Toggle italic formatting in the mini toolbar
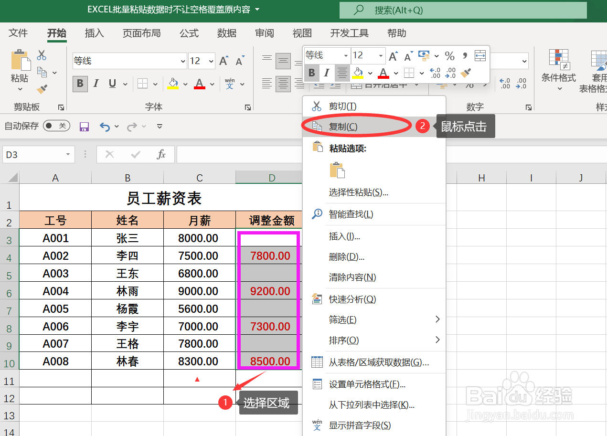Viewport: 607px width, 436px height. 327,73
